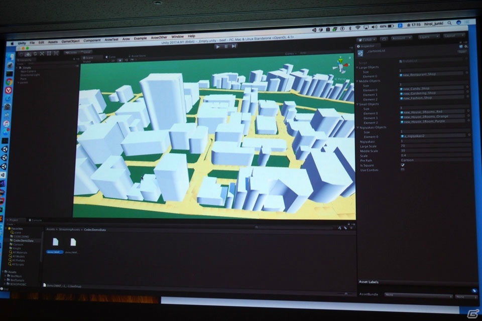482x321 pixels.
Task: Click the Bluetooth icon in menu bar
Action: coord(350,28)
